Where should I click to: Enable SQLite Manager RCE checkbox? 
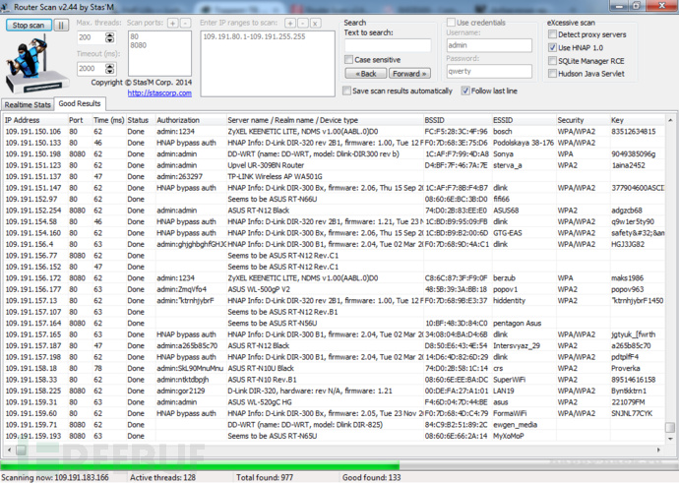tap(553, 61)
